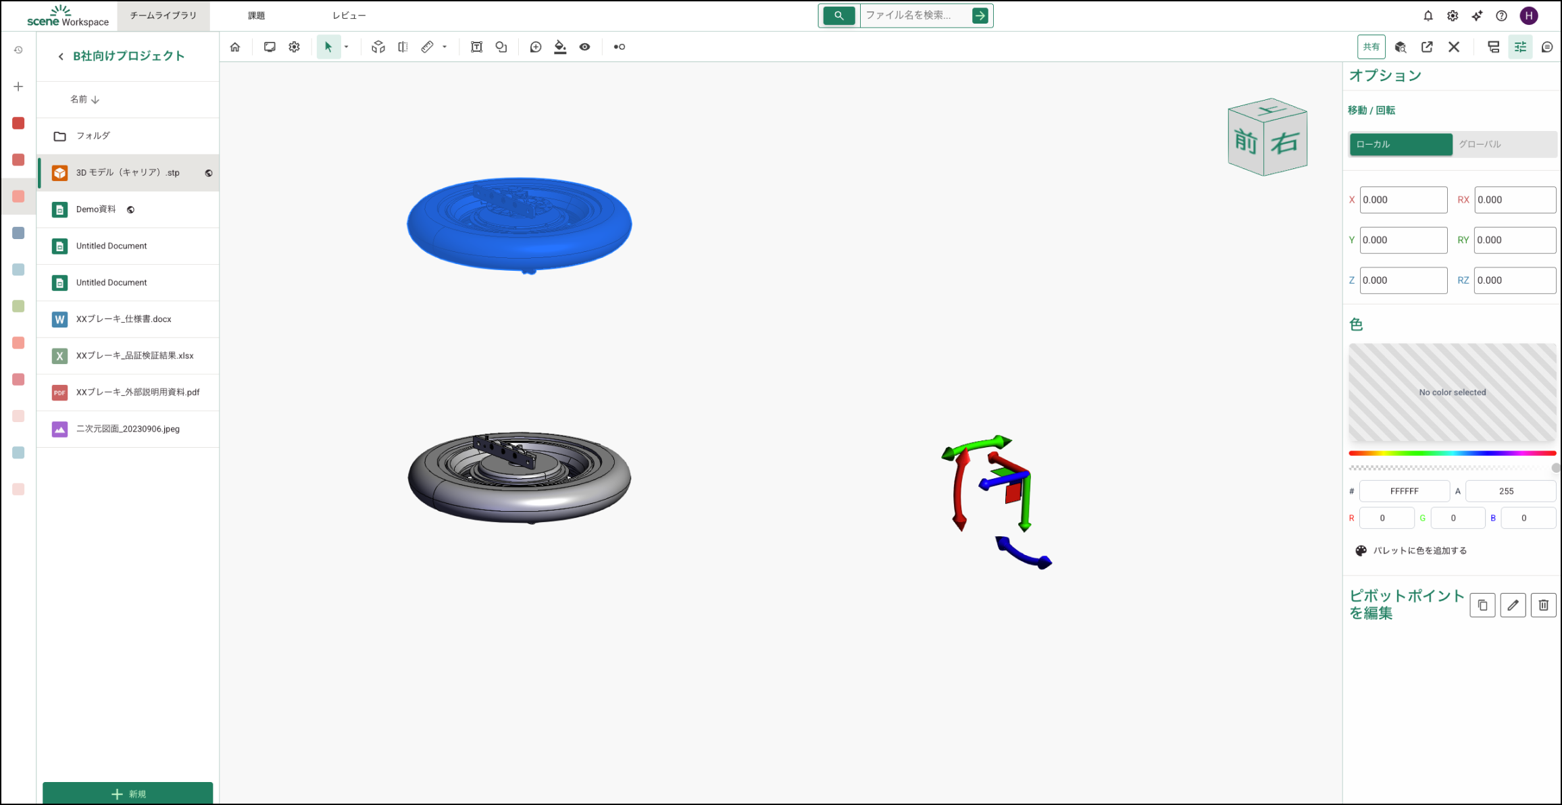
Task: Click パレットに色を追加する link
Action: point(1419,550)
